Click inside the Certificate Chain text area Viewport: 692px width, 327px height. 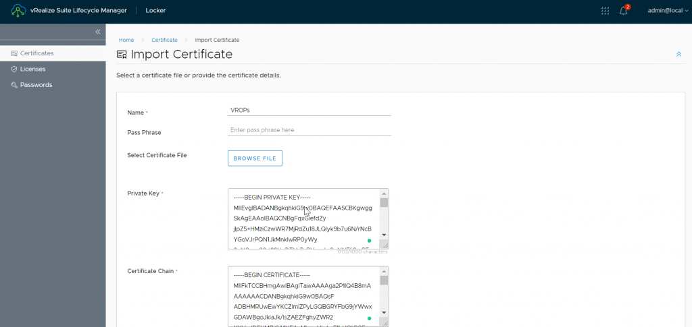click(x=303, y=296)
